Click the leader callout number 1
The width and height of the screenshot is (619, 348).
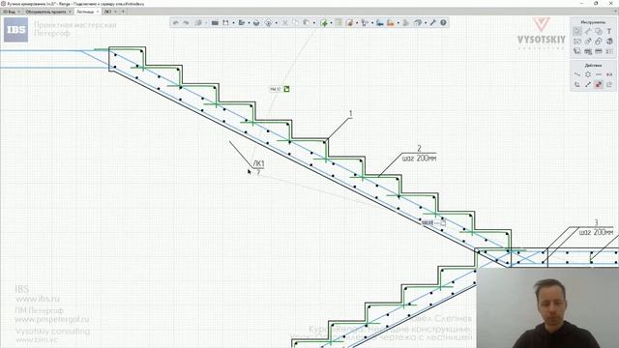[350, 114]
